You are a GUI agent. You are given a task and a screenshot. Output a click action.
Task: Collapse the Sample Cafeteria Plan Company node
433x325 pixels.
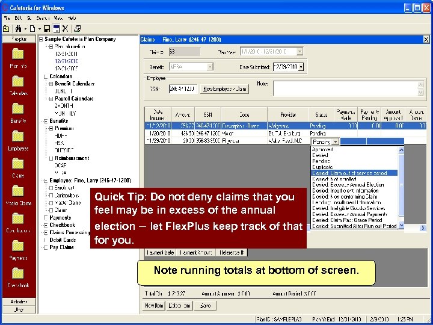tap(41, 39)
